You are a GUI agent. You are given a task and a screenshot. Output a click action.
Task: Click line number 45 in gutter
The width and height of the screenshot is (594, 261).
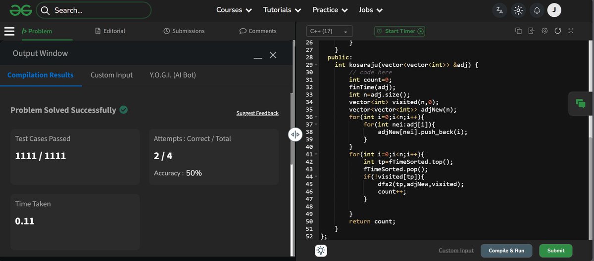309,184
